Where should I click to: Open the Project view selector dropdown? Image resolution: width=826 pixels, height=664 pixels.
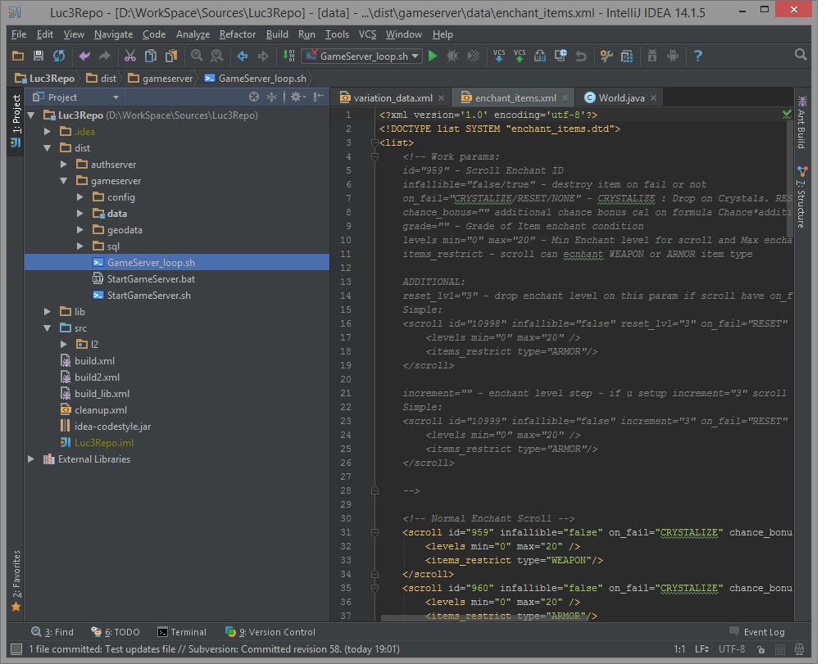click(76, 97)
